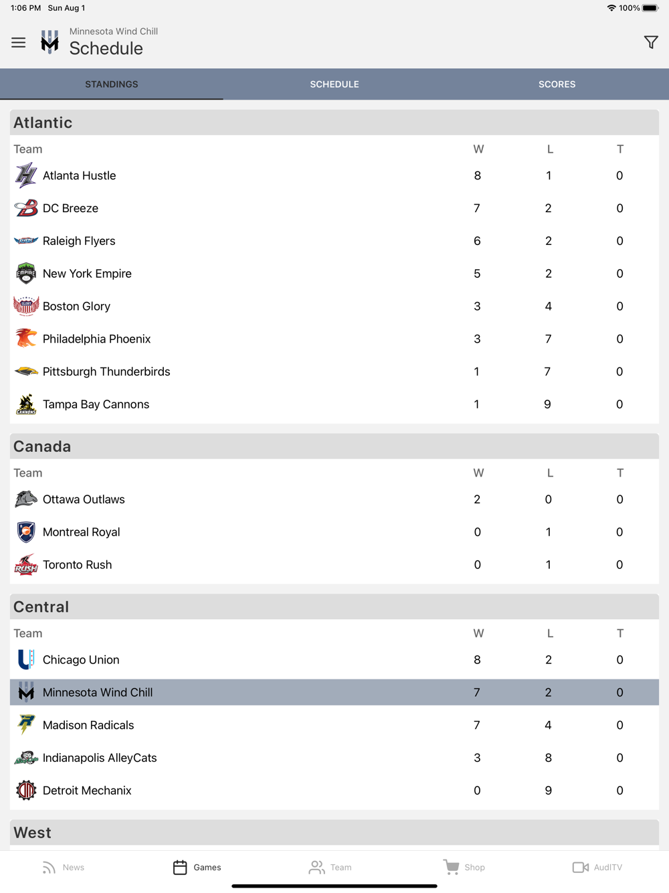The height and width of the screenshot is (893, 669).
Task: Tap the Minnesota Wind Chill header logo
Action: 50,42
